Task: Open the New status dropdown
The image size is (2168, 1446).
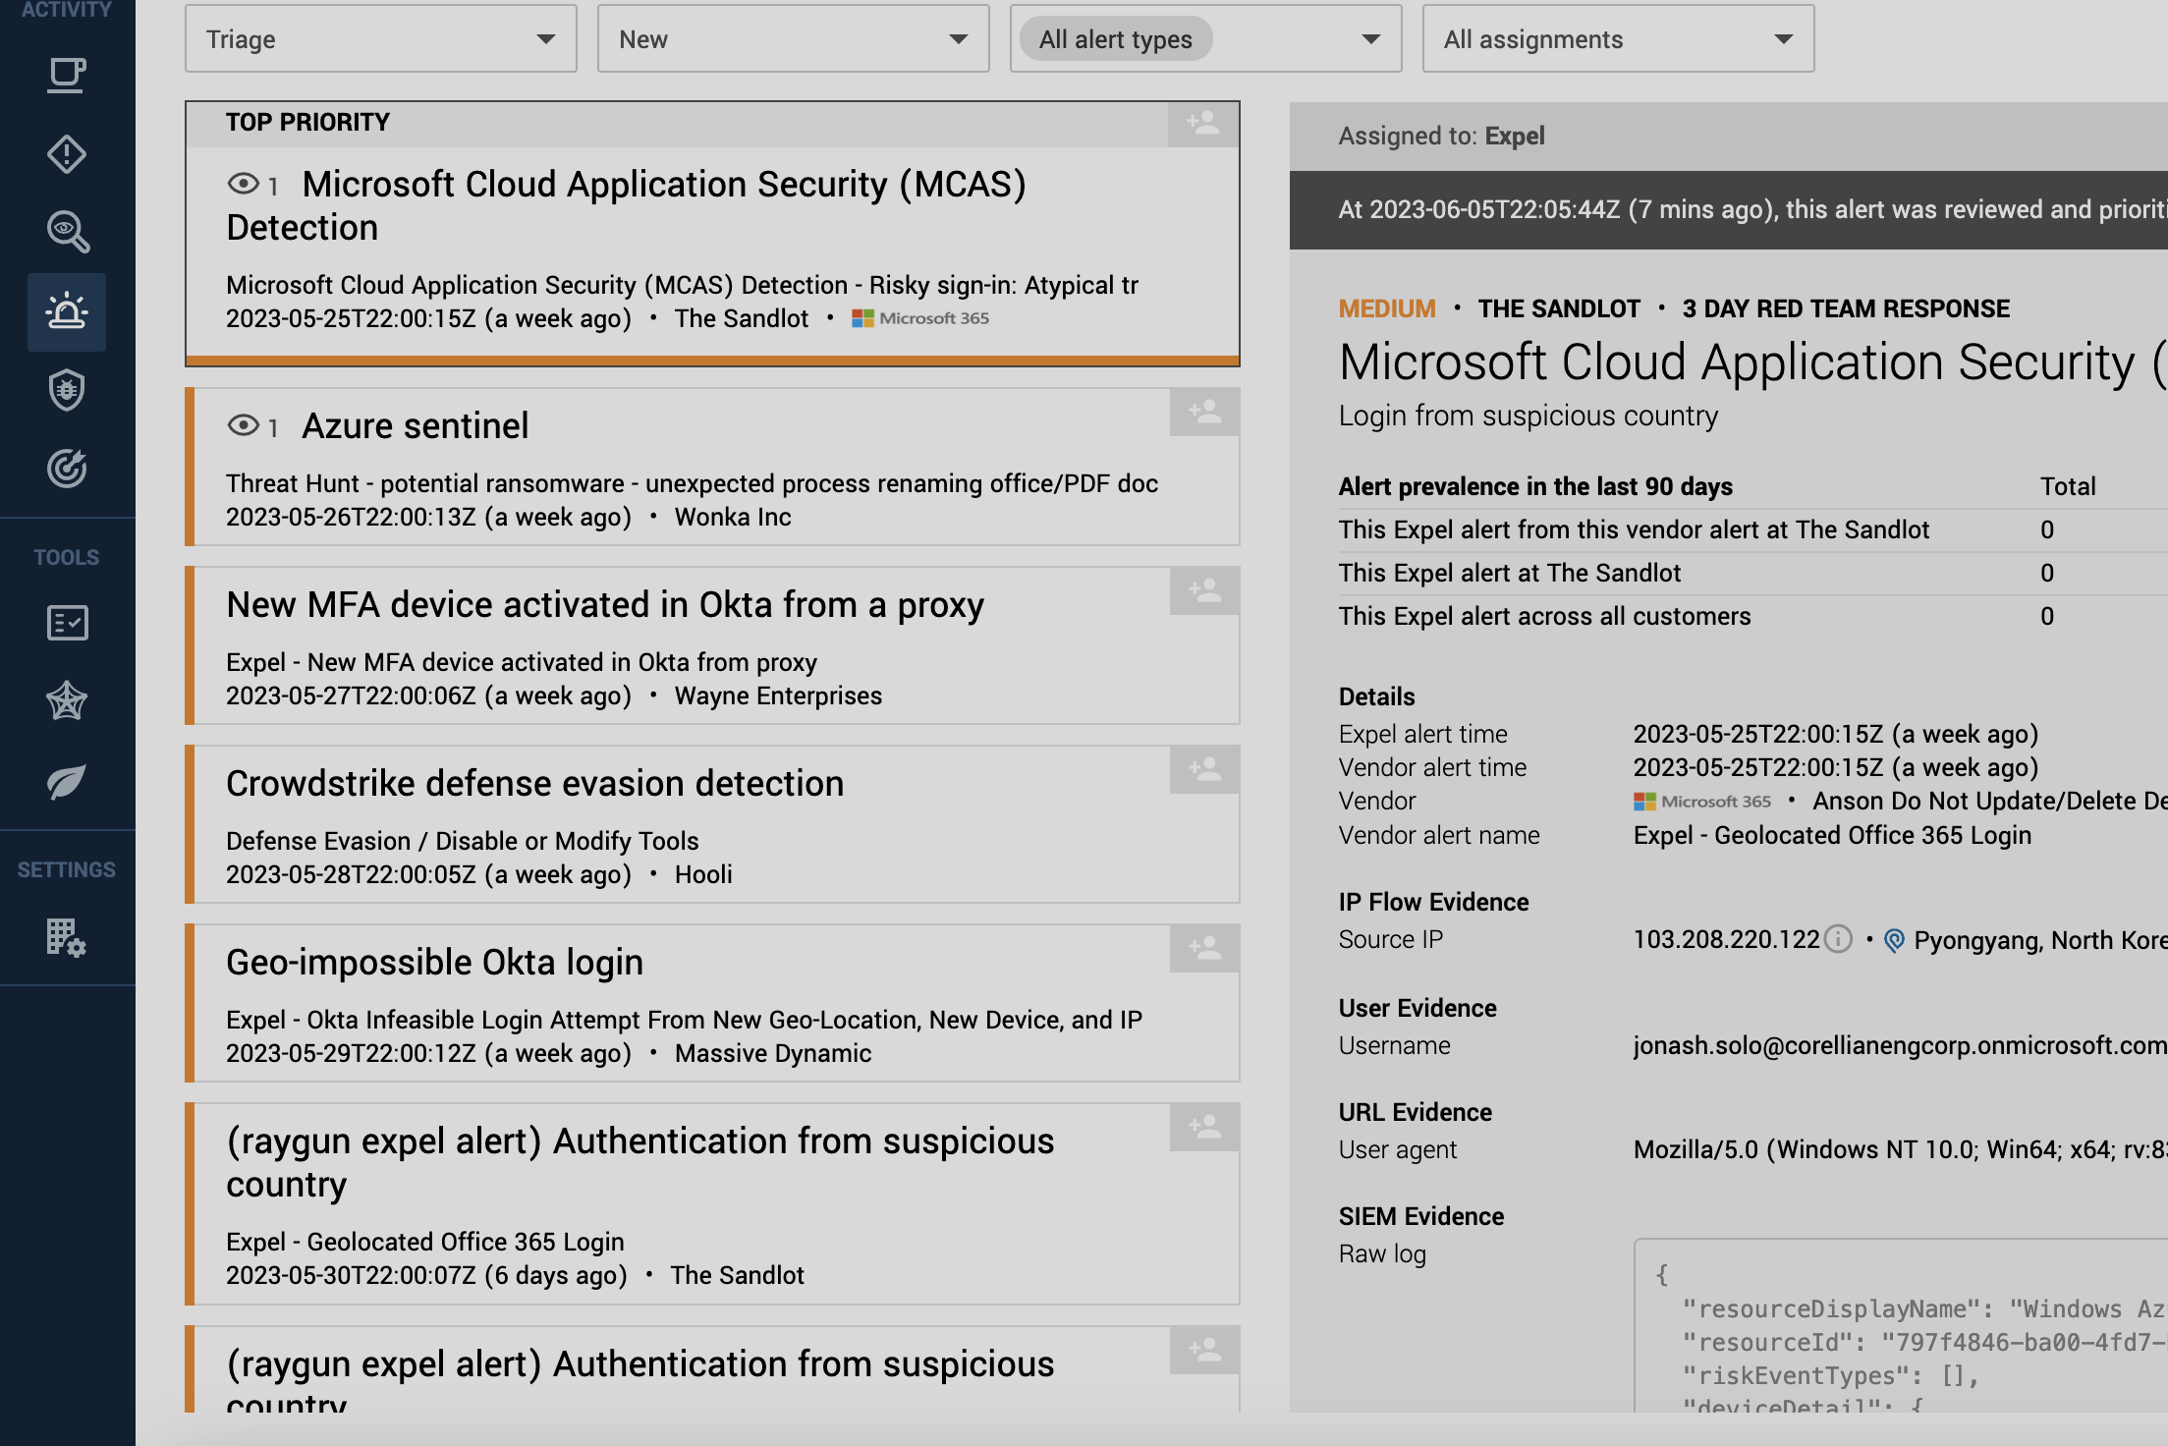Action: tap(793, 39)
